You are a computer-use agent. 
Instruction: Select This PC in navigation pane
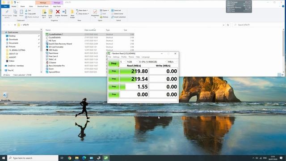coord(11,71)
